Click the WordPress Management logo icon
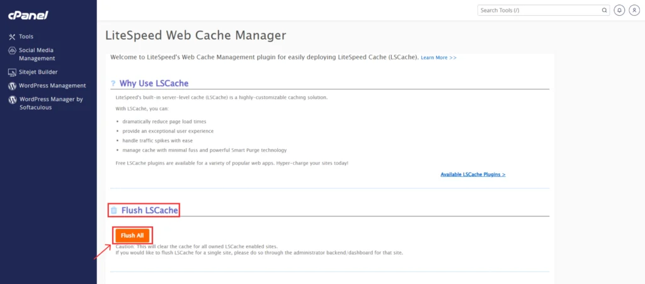645x284 pixels. point(12,86)
